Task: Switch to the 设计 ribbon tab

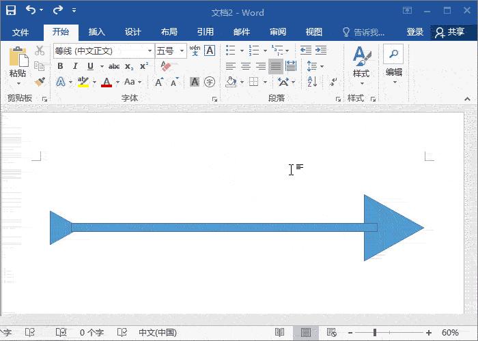Action: [x=133, y=31]
